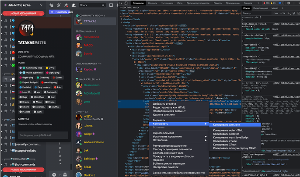Select Удалить элемент in context menu
Viewport: 300px width, 177px height.
point(164,115)
